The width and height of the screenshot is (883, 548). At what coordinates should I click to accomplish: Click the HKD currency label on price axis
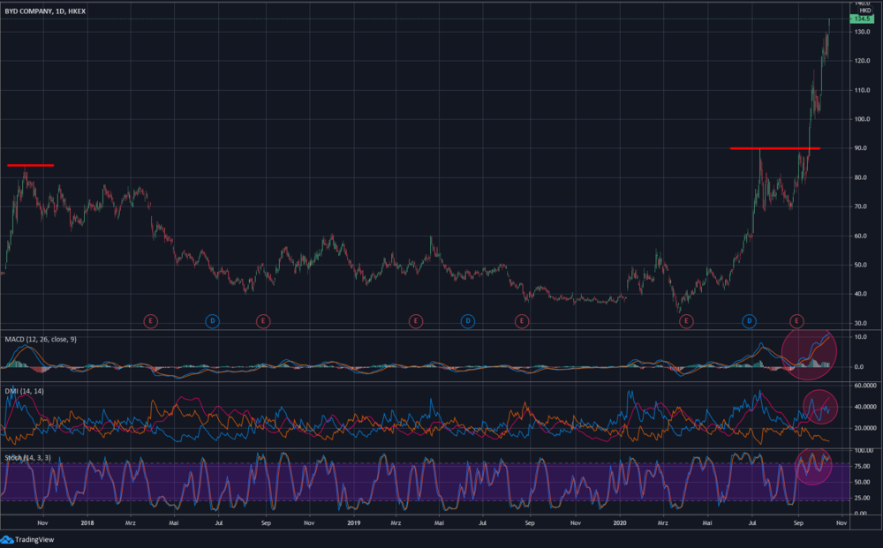point(865,11)
